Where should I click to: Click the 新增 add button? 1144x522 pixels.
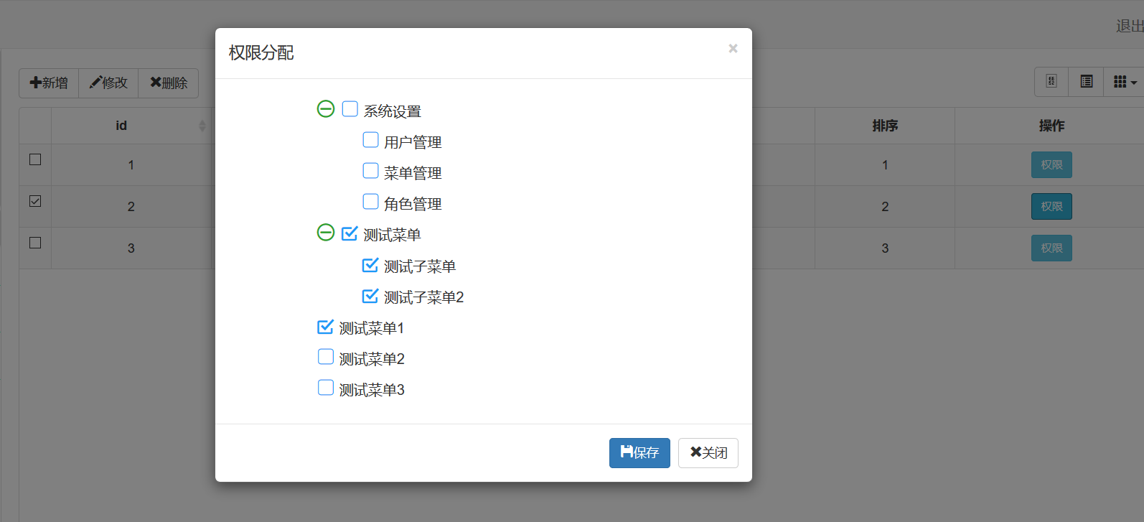[x=49, y=83]
